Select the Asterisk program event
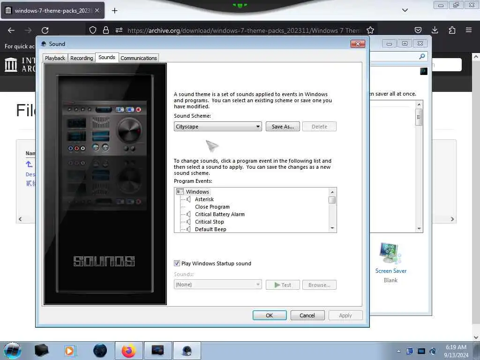Image resolution: width=480 pixels, height=360 pixels. (204, 199)
